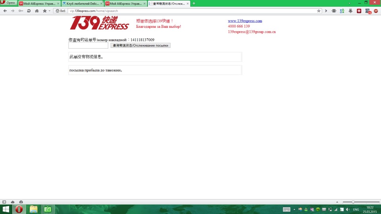
Task: Open the www.139express.com link
Action: pyautogui.click(x=245, y=21)
